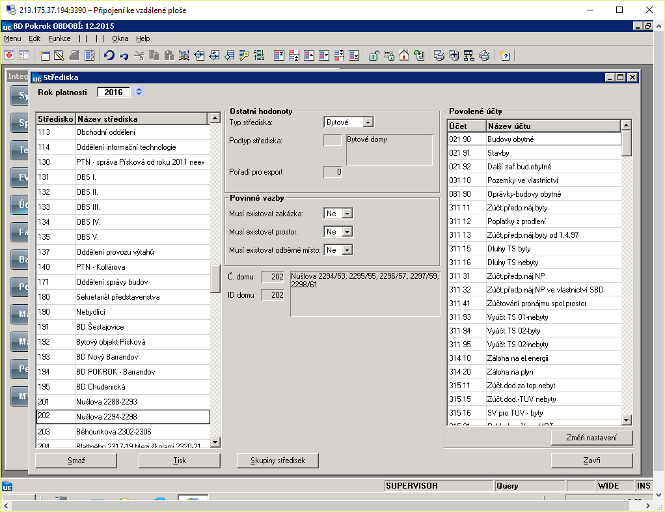Click the house icon in toolbar
This screenshot has width=665, height=512.
403,55
